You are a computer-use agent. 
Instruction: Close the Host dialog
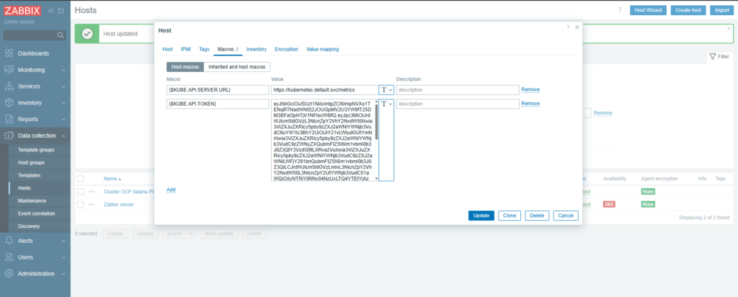[x=577, y=27]
